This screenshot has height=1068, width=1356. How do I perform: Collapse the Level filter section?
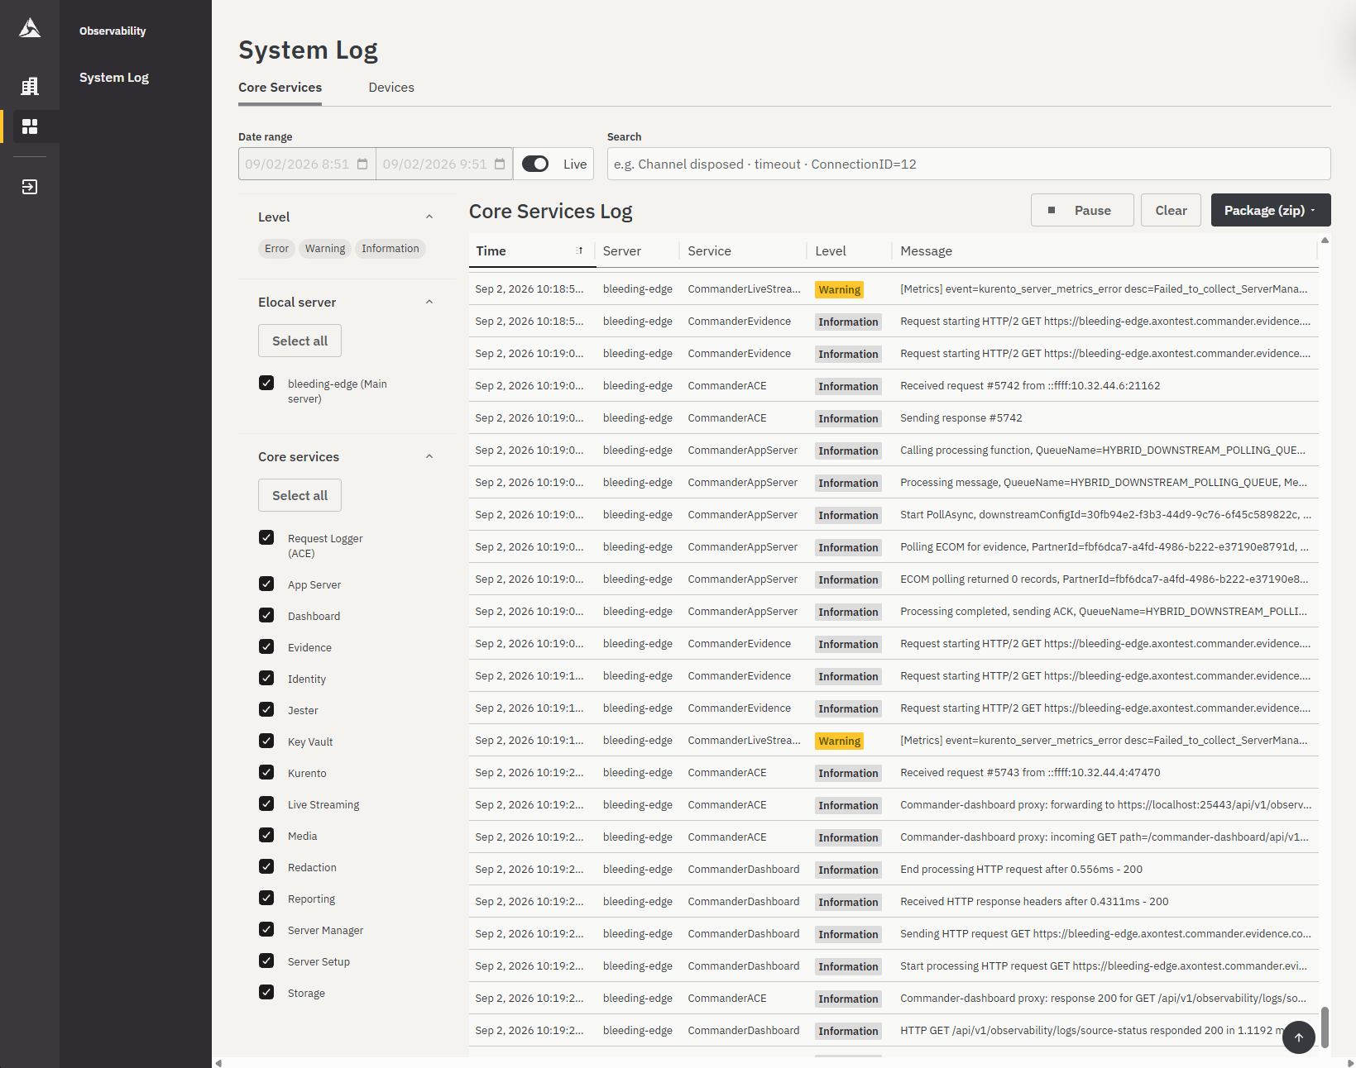(x=429, y=217)
